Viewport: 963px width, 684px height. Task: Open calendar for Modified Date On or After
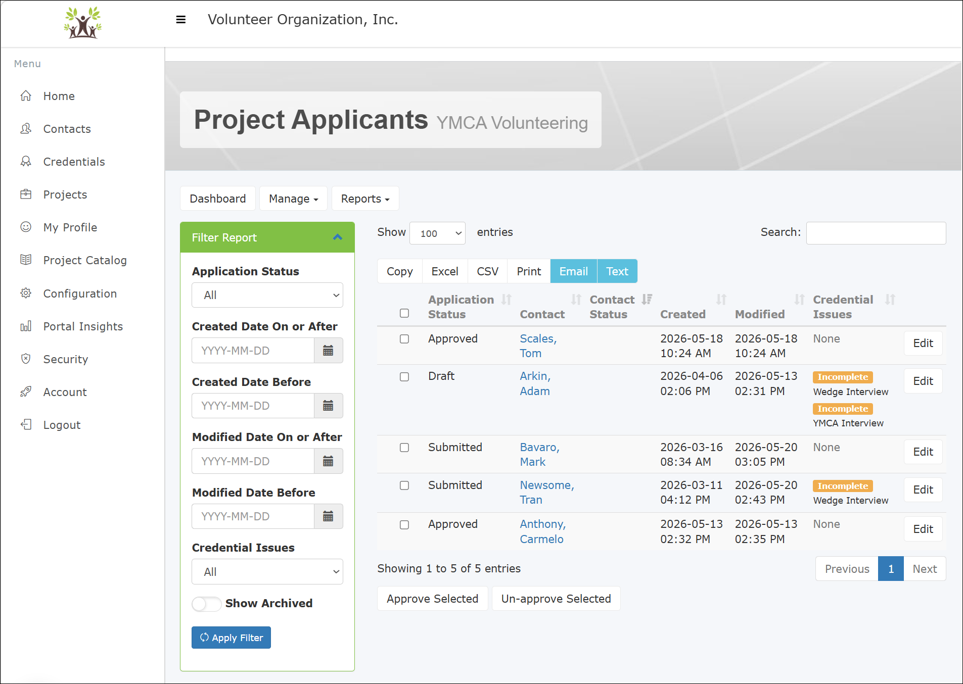(328, 461)
